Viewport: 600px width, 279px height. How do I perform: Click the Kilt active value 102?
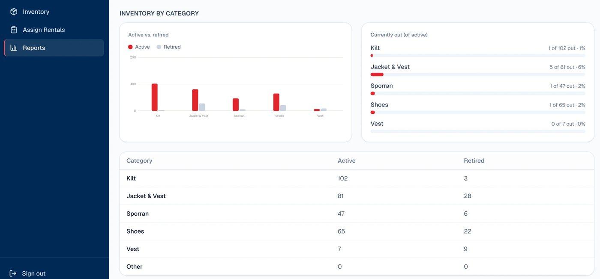pyautogui.click(x=343, y=178)
